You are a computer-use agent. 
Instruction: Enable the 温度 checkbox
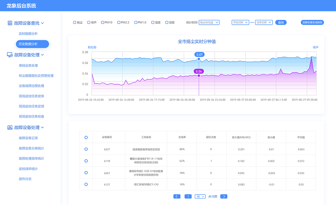coord(153,23)
